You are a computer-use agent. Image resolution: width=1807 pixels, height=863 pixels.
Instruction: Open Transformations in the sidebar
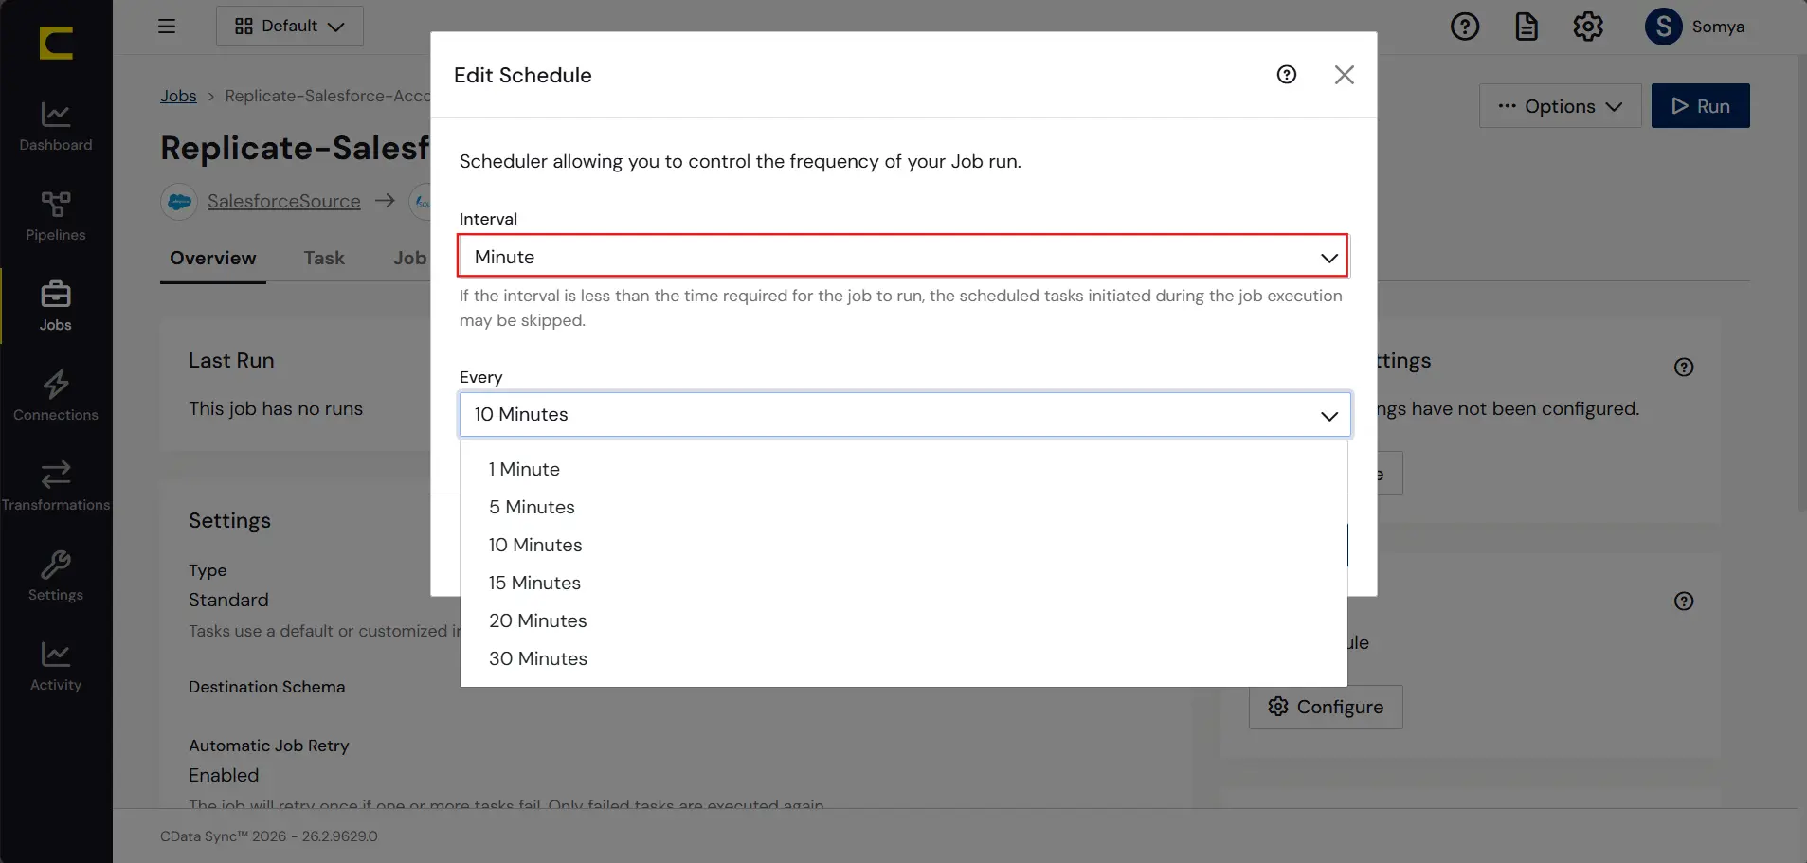point(56,487)
